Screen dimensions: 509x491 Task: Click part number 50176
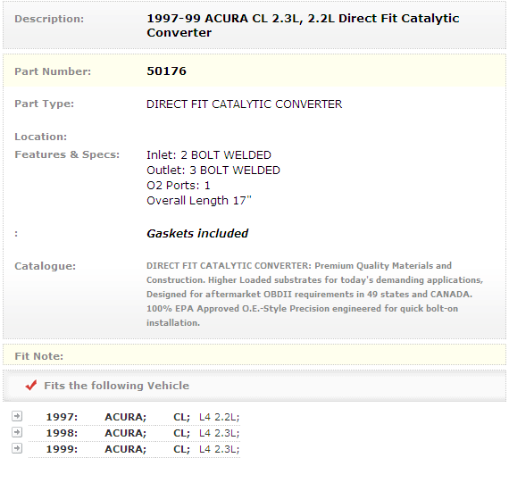[166, 71]
